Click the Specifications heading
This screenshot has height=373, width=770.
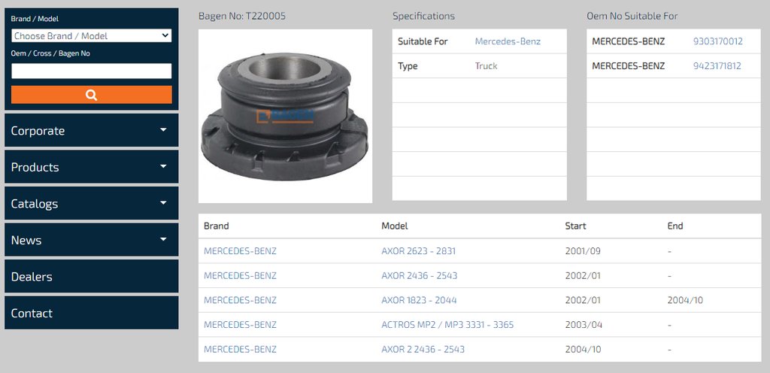pos(424,17)
